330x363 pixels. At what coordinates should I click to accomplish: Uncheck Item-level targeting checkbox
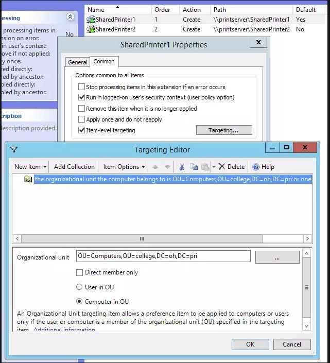coord(81,130)
